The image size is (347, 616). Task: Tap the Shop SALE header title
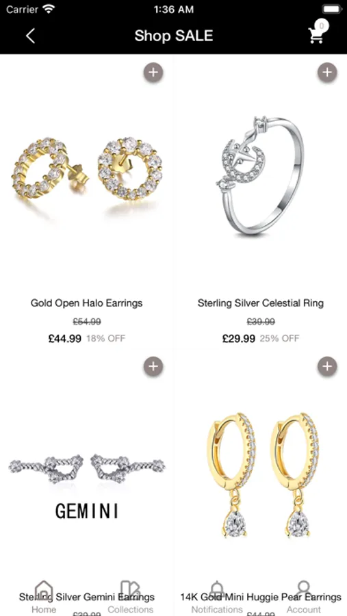173,36
